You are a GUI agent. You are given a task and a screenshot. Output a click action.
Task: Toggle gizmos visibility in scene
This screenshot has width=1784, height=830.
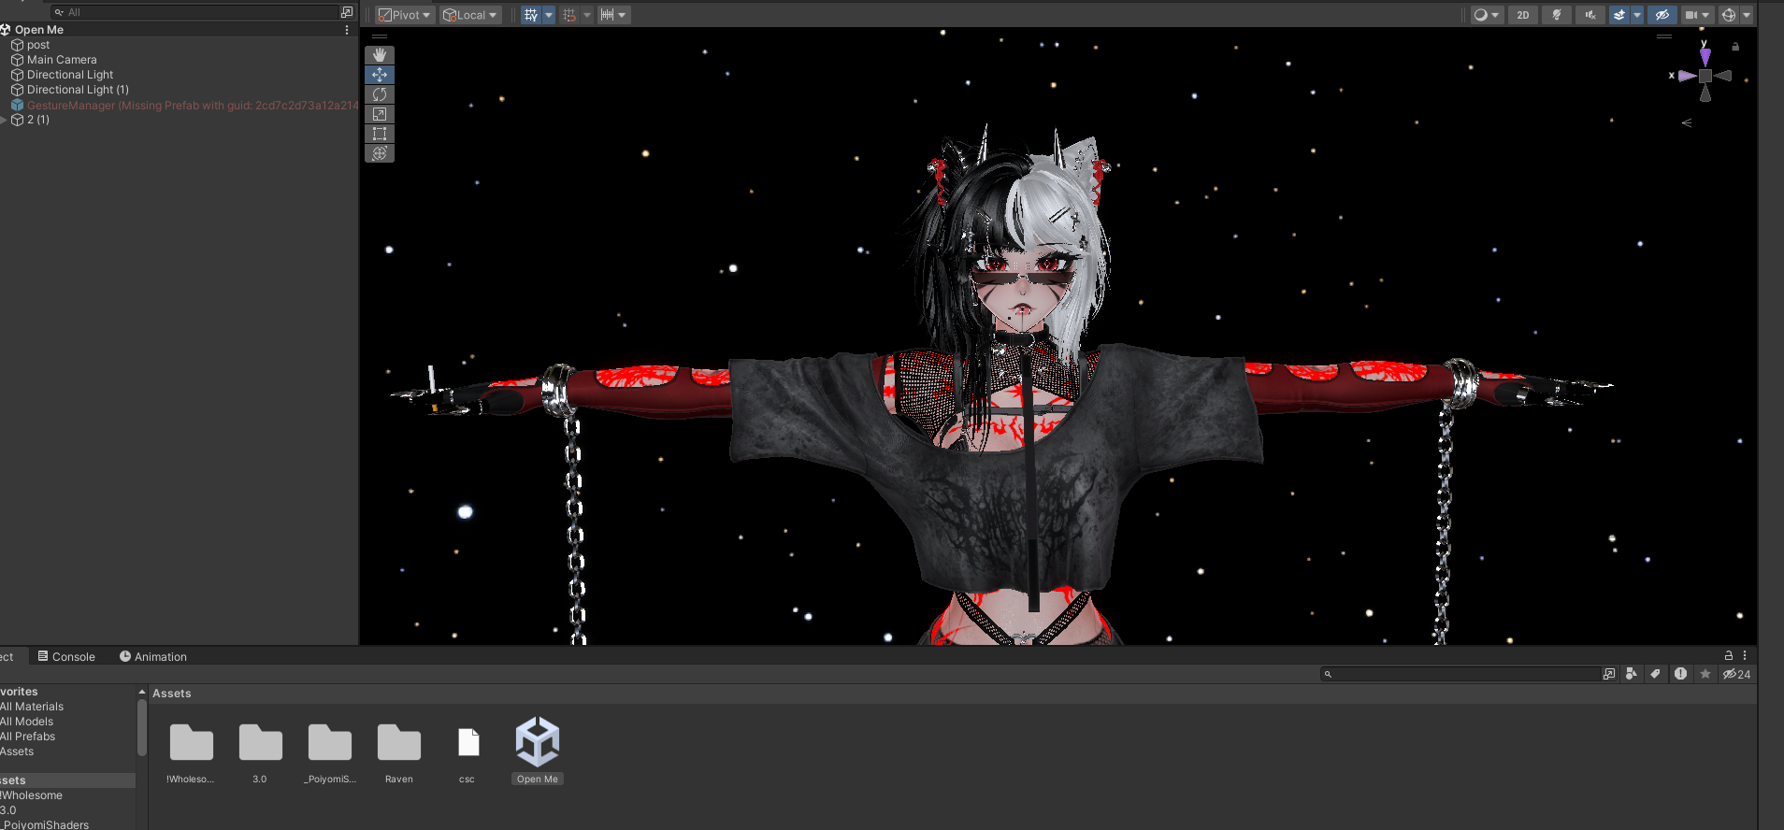(1729, 15)
